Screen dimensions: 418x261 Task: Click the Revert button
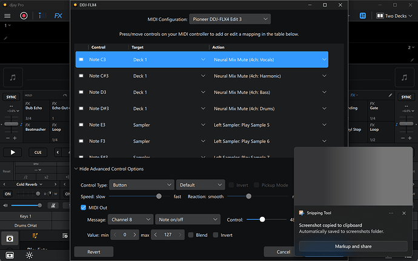(93, 251)
